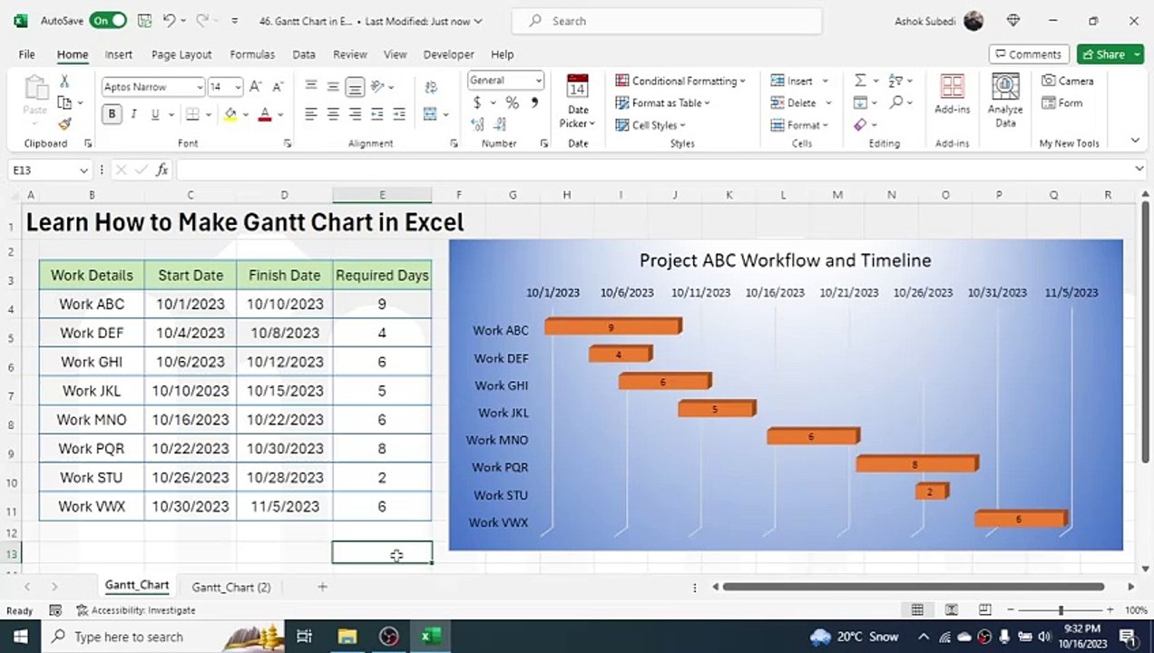Open the Aptos Narrow font dropdown
Screen dimensions: 1154x653
pyautogui.click(x=200, y=87)
